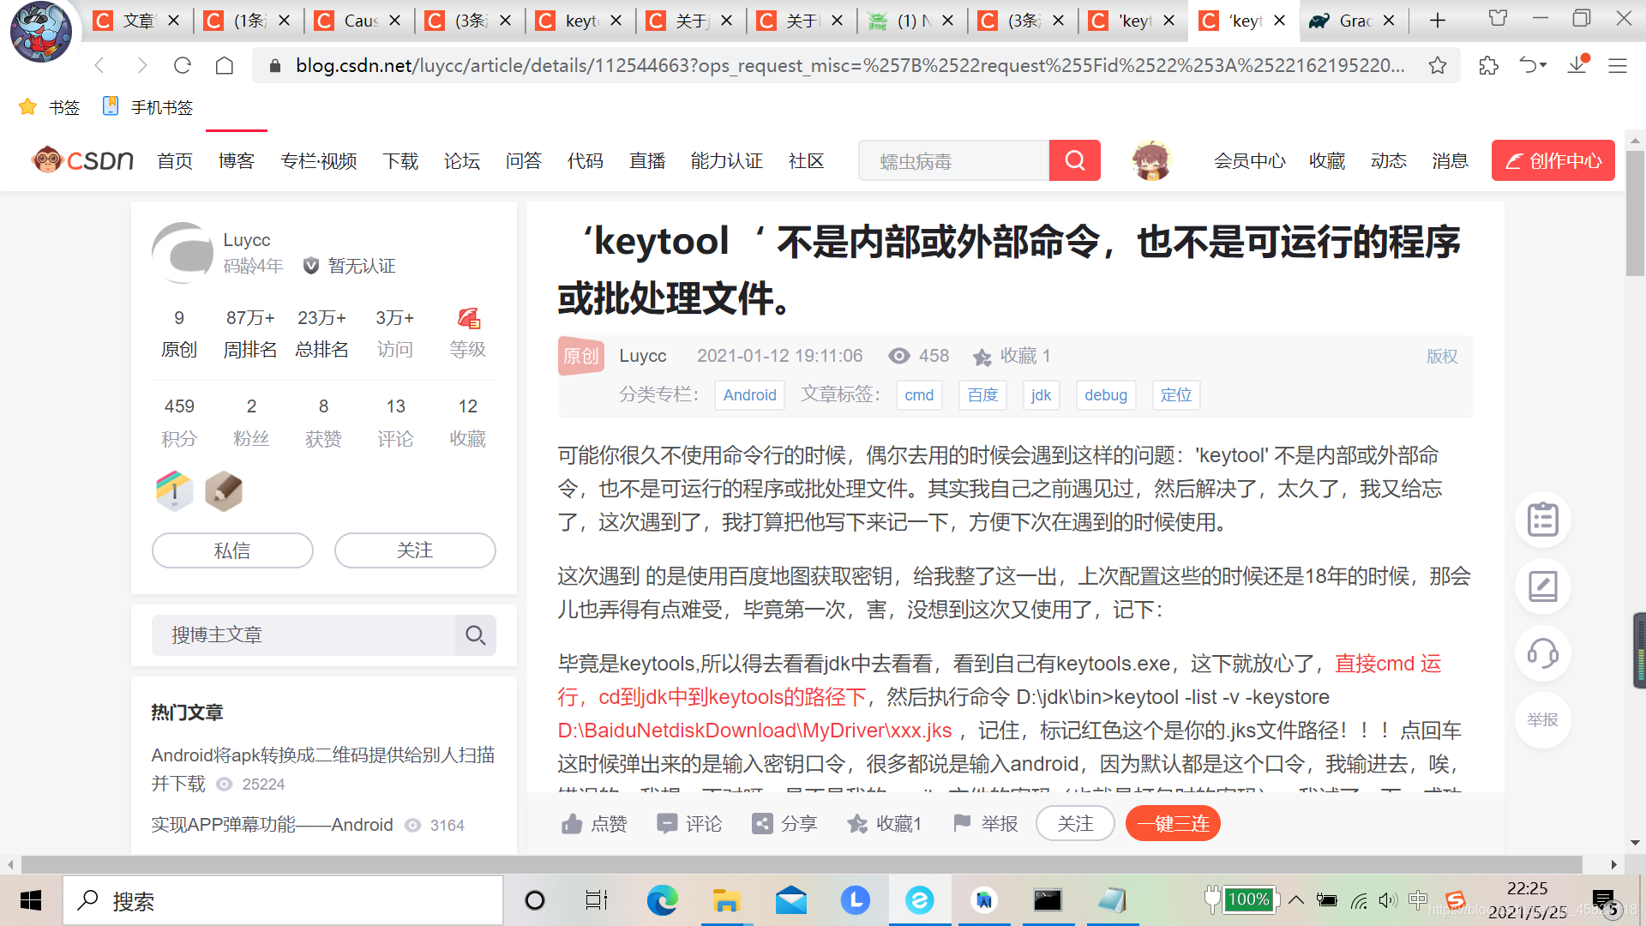Click the red CSDN search button

(x=1075, y=160)
